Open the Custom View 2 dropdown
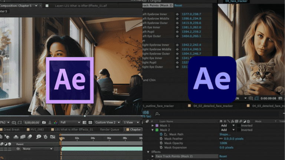This screenshot has width=285, height=160. (x=107, y=123)
